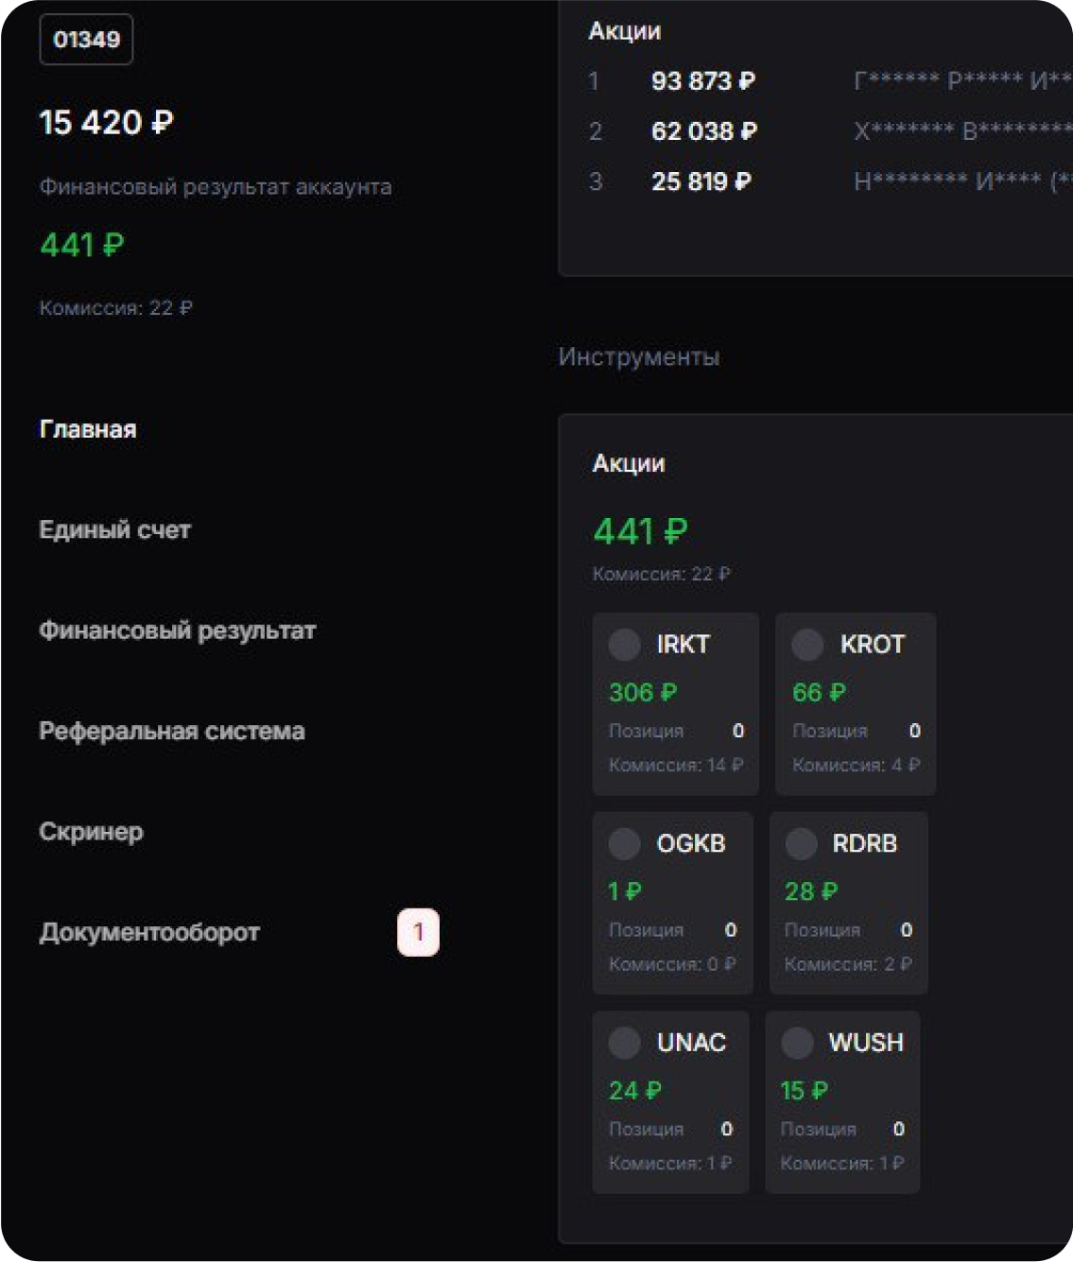Select third ranking row 25 819 ₽
Viewport: 1073px width, 1262px height.
click(701, 182)
